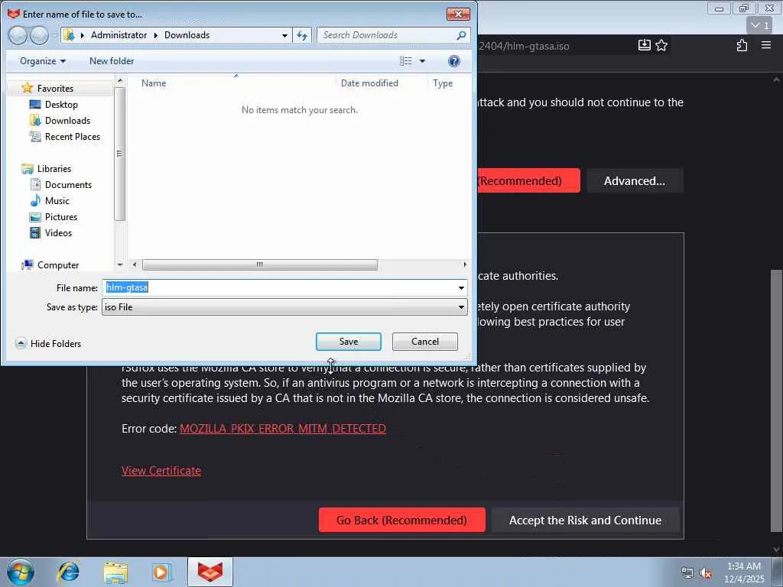Click the file list scroll right arrow
Screen dimensions: 783x587
(465, 264)
